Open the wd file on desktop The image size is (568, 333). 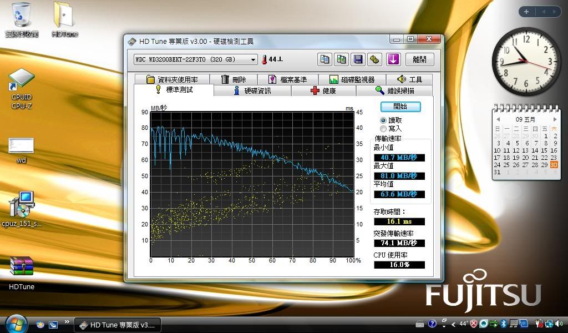(x=21, y=151)
